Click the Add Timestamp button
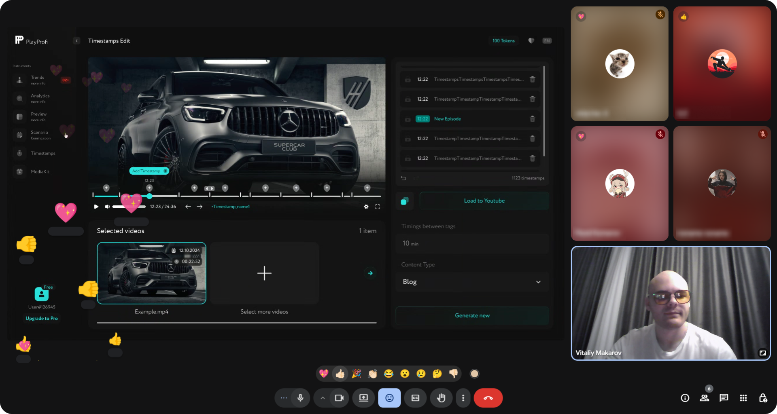777x414 pixels. click(149, 171)
